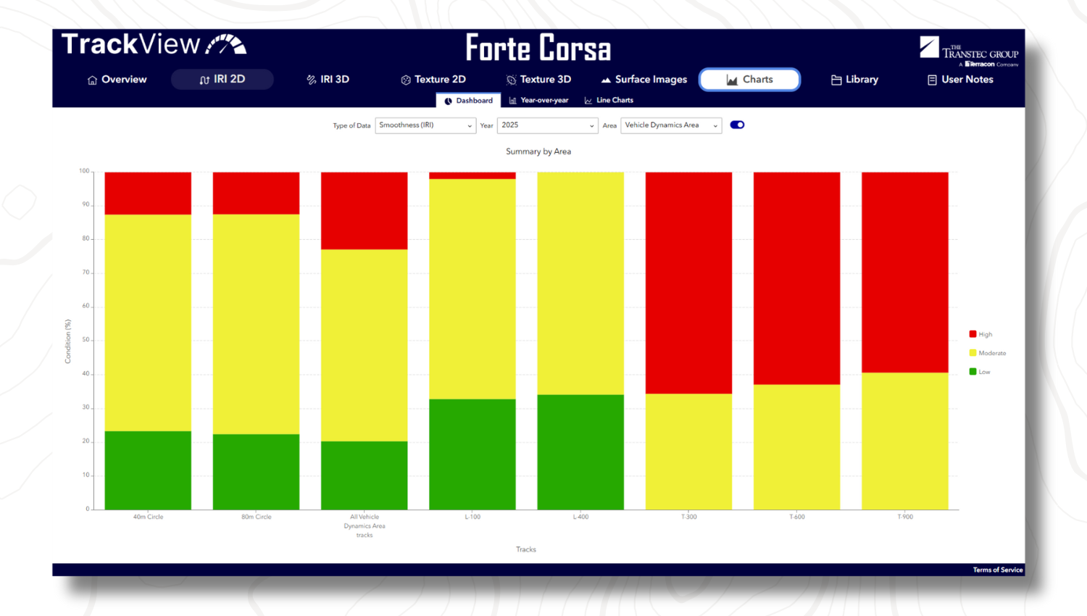Click the 40m Circle bar's green segment

click(x=148, y=470)
